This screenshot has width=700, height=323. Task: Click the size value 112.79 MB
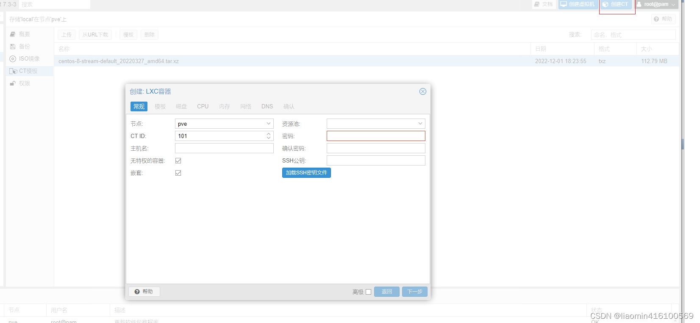654,61
